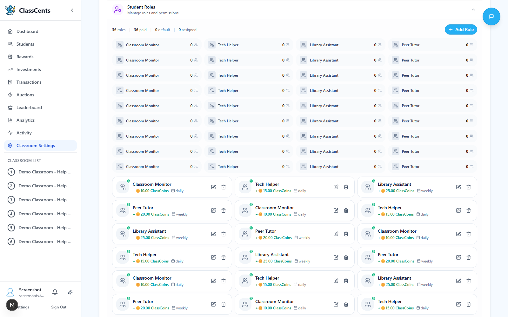Image resolution: width=508 pixels, height=317 pixels.
Task: Delete the first Library Assistant role card
Action: (x=469, y=187)
